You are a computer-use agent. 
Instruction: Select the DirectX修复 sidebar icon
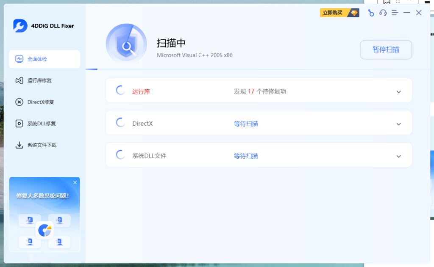pos(19,102)
